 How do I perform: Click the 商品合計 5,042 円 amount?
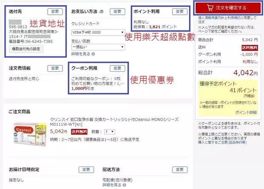click(x=250, y=40)
